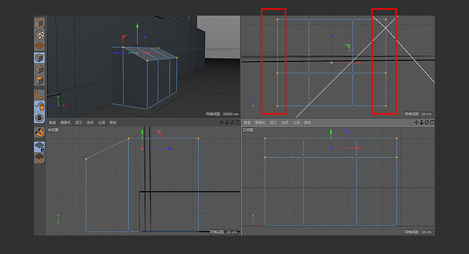Viewport: 469px width, 254px height.
Task: Click 网格间距 : 10 cm label in front view
Action: coord(418,232)
